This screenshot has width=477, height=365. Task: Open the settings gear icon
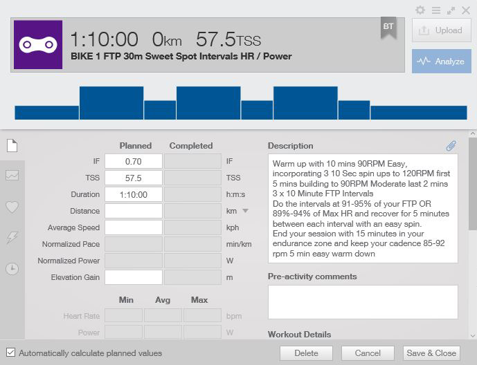pos(420,10)
